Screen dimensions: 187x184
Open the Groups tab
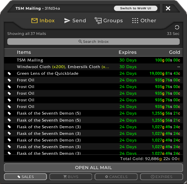[x=109, y=21]
